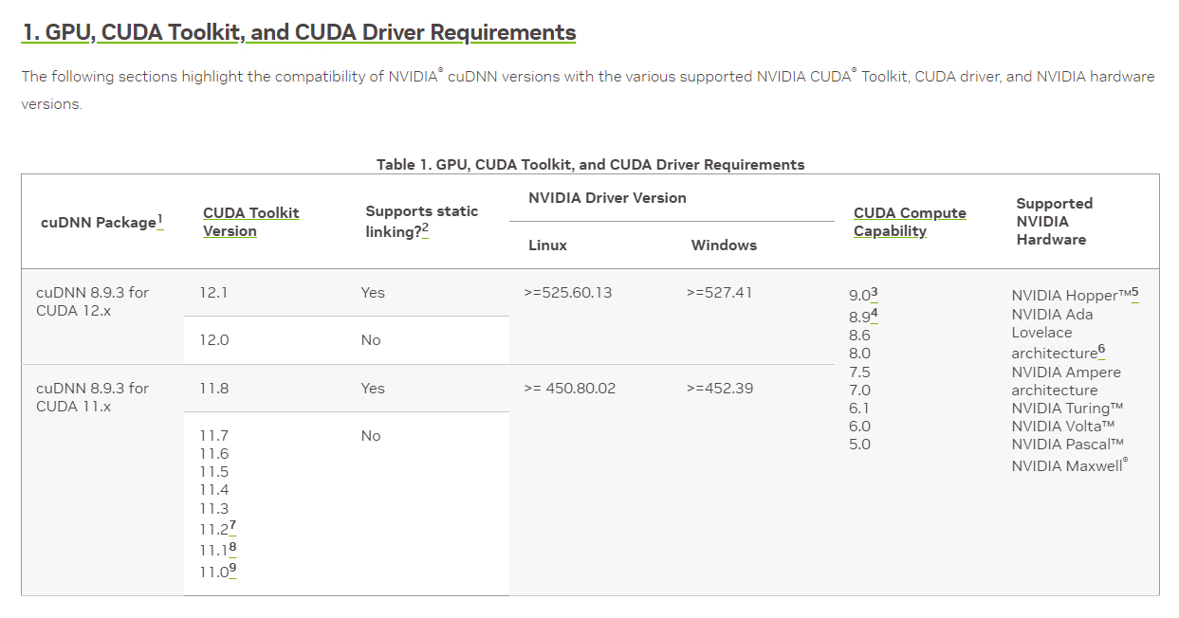The image size is (1179, 618).
Task: Open footnote 1 beside cuDNN Package
Action: tap(160, 221)
